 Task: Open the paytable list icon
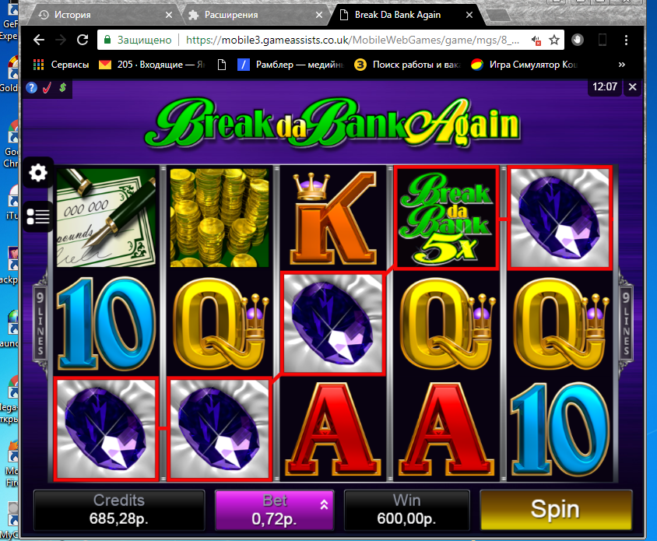point(38,216)
